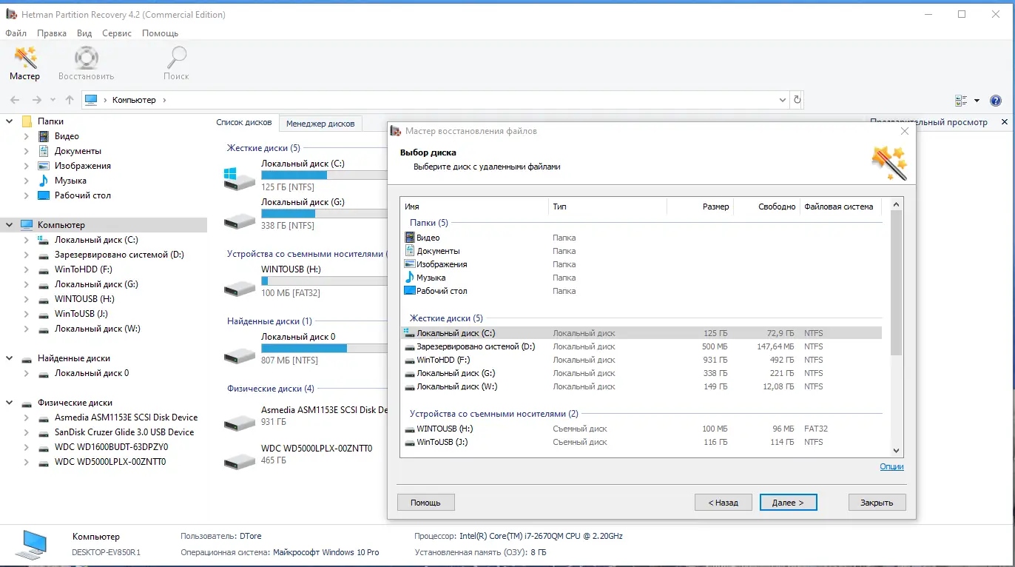Click the Видео icon in the wizard list
Viewport: 1015px width, 567px height.
click(x=411, y=238)
